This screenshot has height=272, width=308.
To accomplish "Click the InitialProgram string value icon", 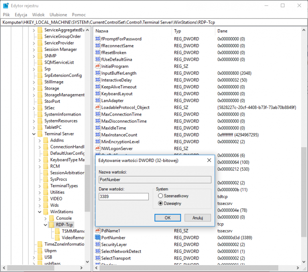I will point(97,66).
